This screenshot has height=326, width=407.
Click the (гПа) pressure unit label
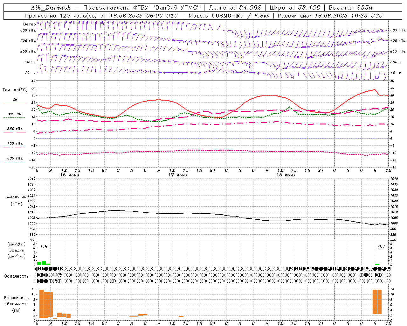(x=17, y=204)
